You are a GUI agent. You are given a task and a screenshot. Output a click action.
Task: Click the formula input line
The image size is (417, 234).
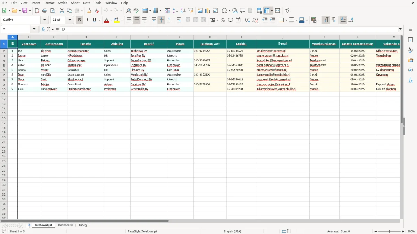[x=229, y=29]
